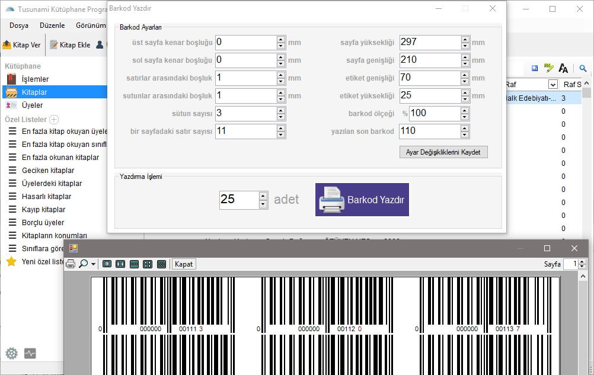Screen dimensions: 594x375
Task: Select Kitaplar in the sidebar
Action: (55, 92)
